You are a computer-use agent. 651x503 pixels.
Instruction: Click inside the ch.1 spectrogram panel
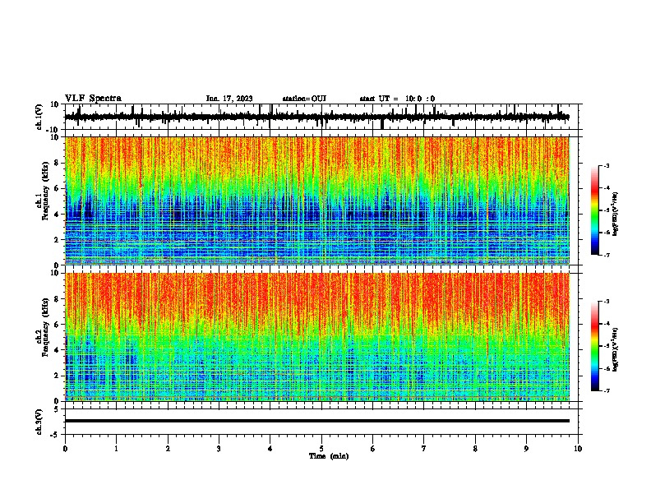point(317,201)
